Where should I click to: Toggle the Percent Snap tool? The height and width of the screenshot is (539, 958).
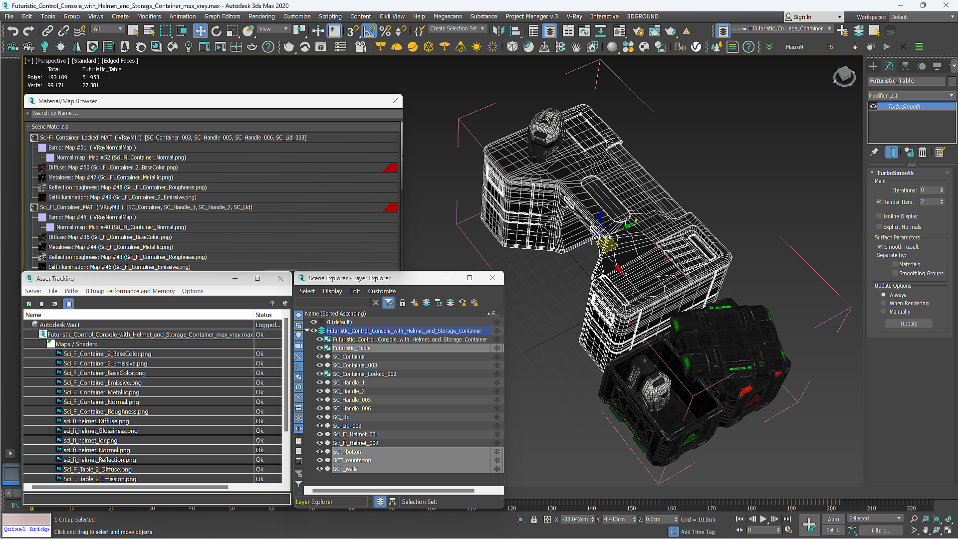pos(385,31)
